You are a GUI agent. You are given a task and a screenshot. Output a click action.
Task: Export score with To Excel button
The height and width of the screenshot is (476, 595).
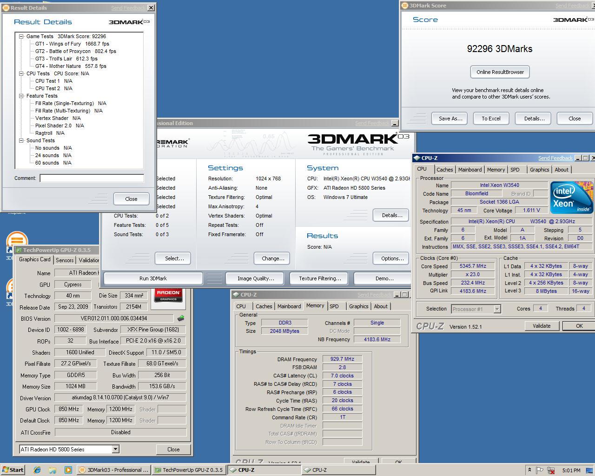pos(490,119)
